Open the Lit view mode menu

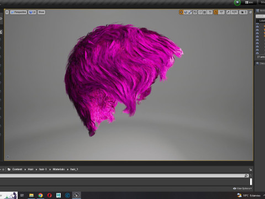click(32, 12)
